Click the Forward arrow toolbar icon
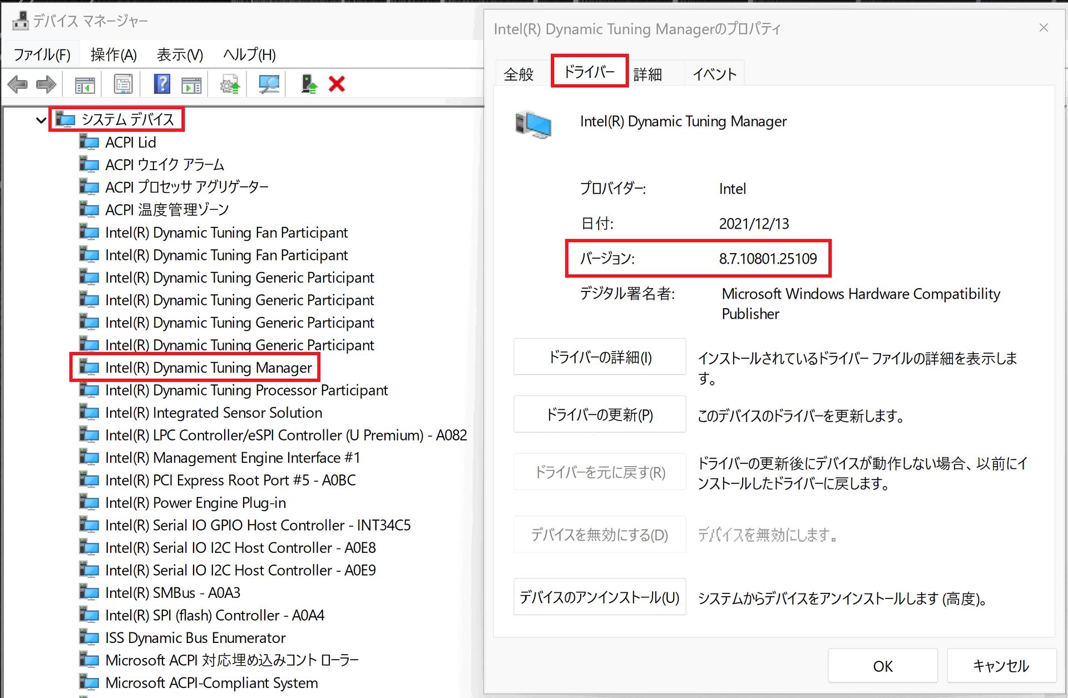 (46, 85)
